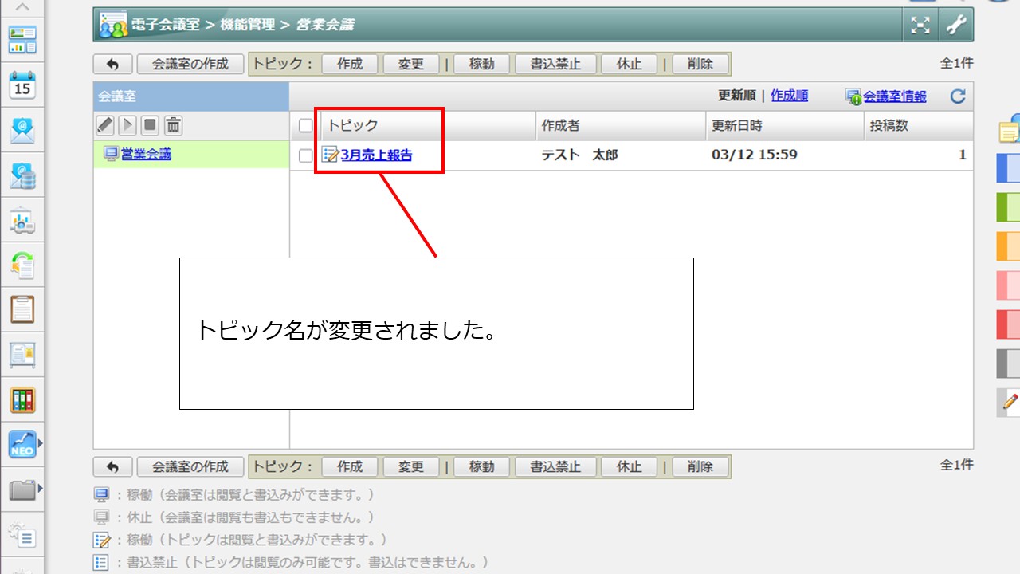Click the top 作成 topic button
The image size is (1020, 574).
coord(350,64)
